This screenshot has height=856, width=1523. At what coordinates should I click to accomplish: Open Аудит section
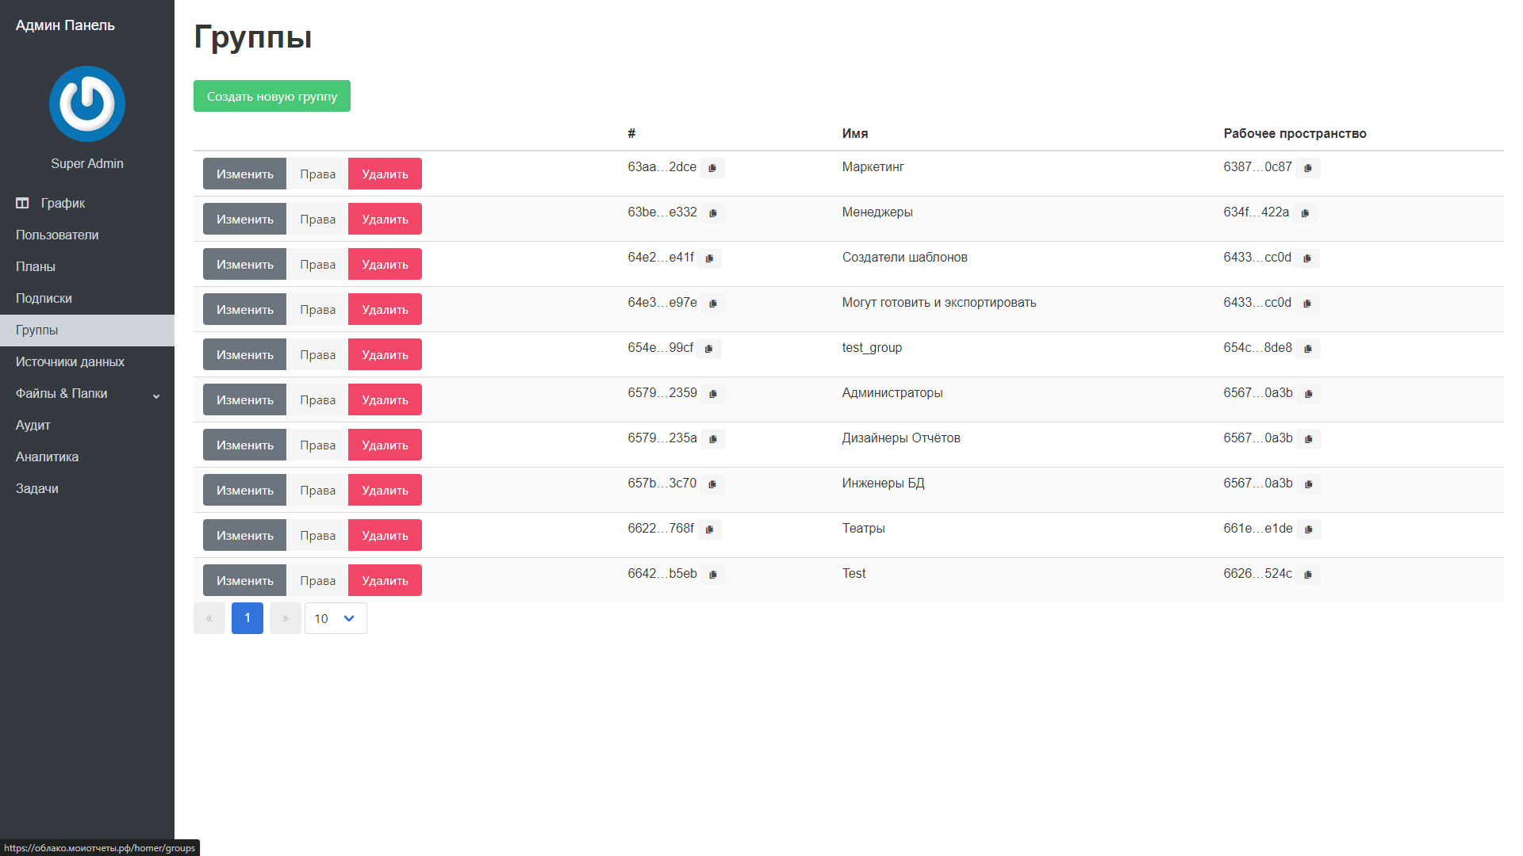(x=87, y=426)
